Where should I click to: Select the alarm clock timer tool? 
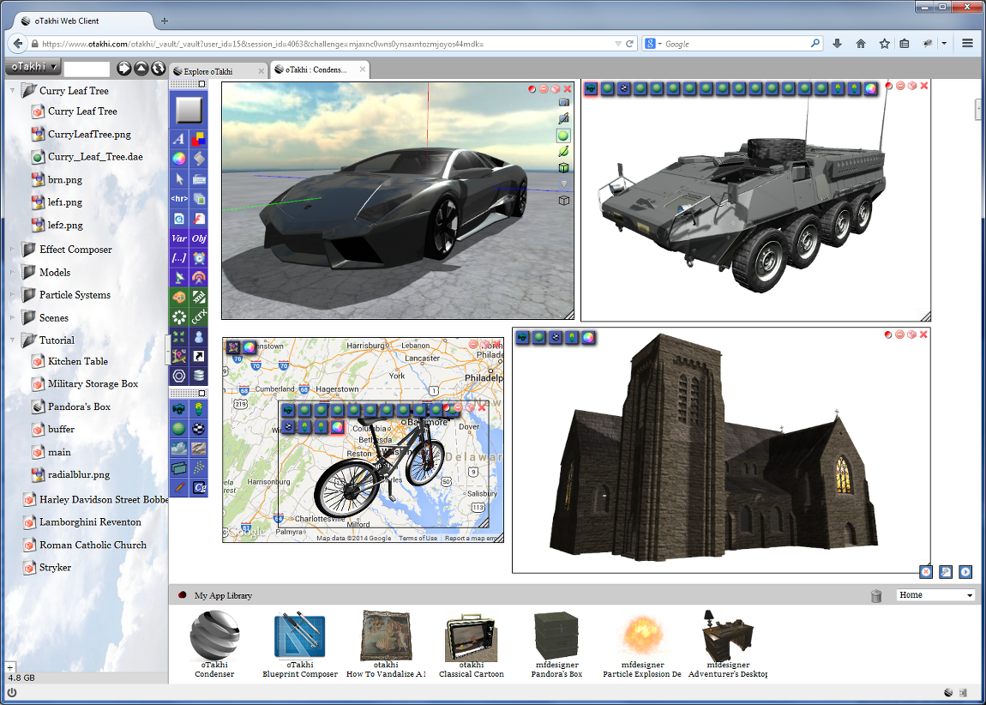[x=199, y=258]
